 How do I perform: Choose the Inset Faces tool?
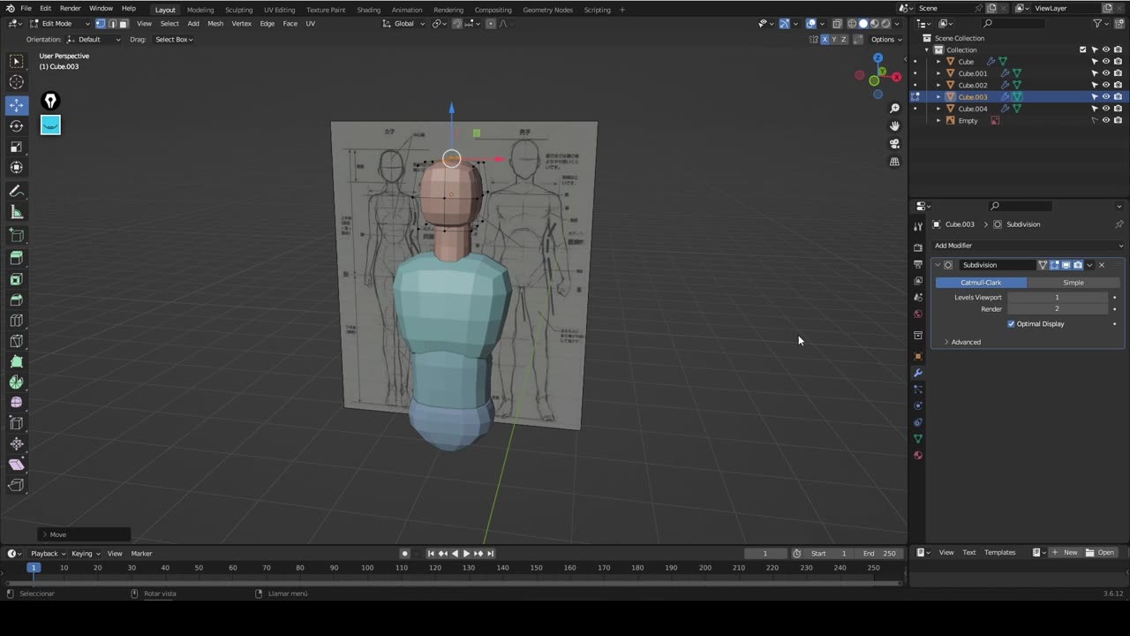point(16,279)
